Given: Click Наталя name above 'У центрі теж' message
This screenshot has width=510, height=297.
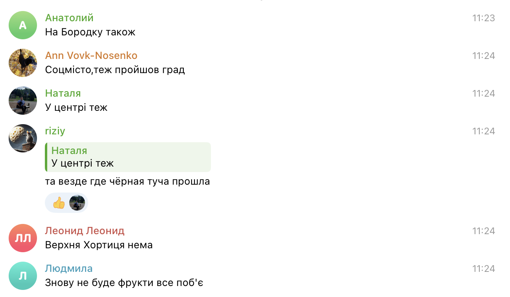Looking at the screenshot, I should pos(63,93).
